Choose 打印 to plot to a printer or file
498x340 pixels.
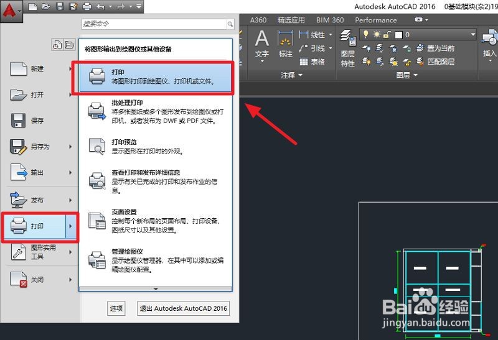tap(156, 78)
